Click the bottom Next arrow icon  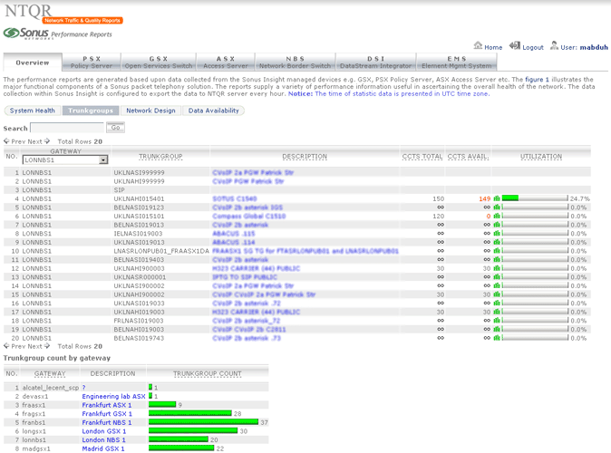click(47, 346)
